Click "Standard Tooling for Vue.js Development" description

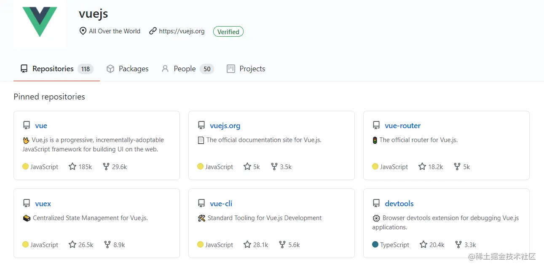(x=265, y=218)
